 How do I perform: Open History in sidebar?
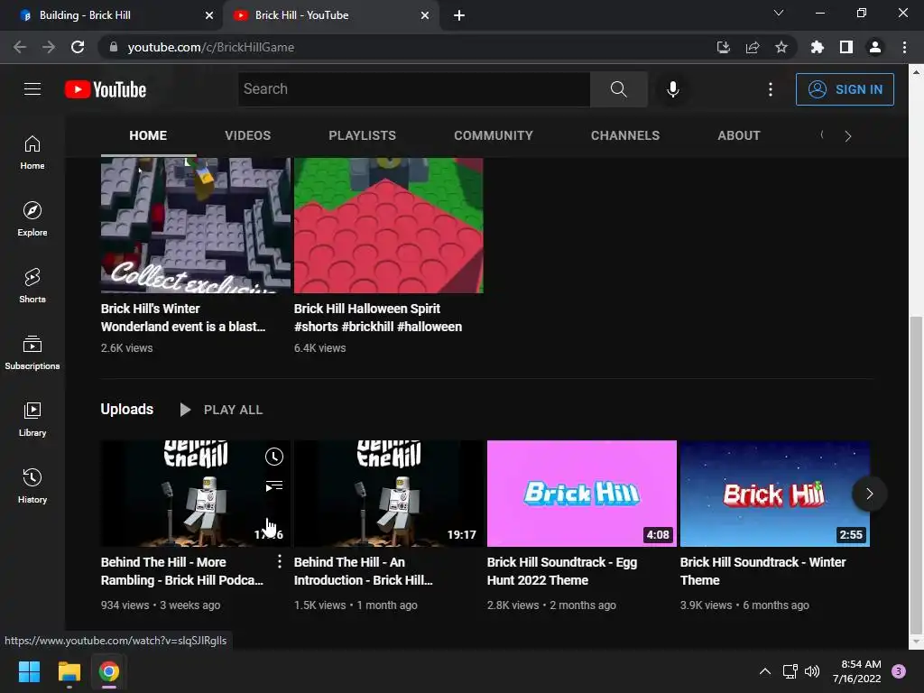(32, 485)
